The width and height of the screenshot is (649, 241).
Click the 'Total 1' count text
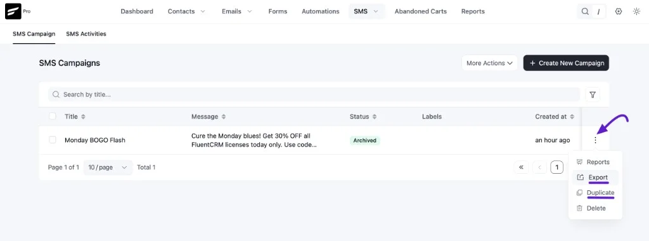click(146, 167)
